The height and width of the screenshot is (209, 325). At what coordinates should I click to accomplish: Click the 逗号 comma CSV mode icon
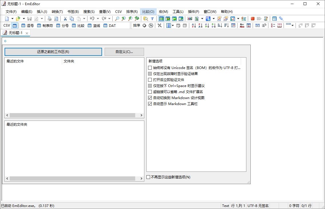point(27,25)
